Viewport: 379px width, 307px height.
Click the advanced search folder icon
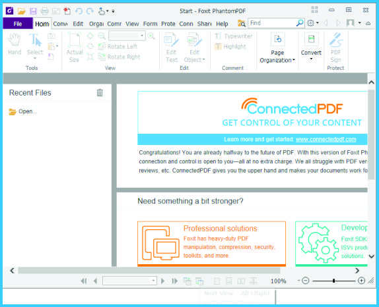[x=242, y=24]
